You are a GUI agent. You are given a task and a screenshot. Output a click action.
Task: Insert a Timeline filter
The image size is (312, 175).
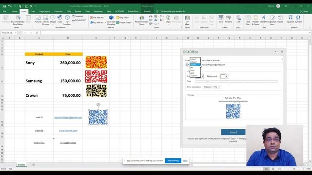(229, 19)
